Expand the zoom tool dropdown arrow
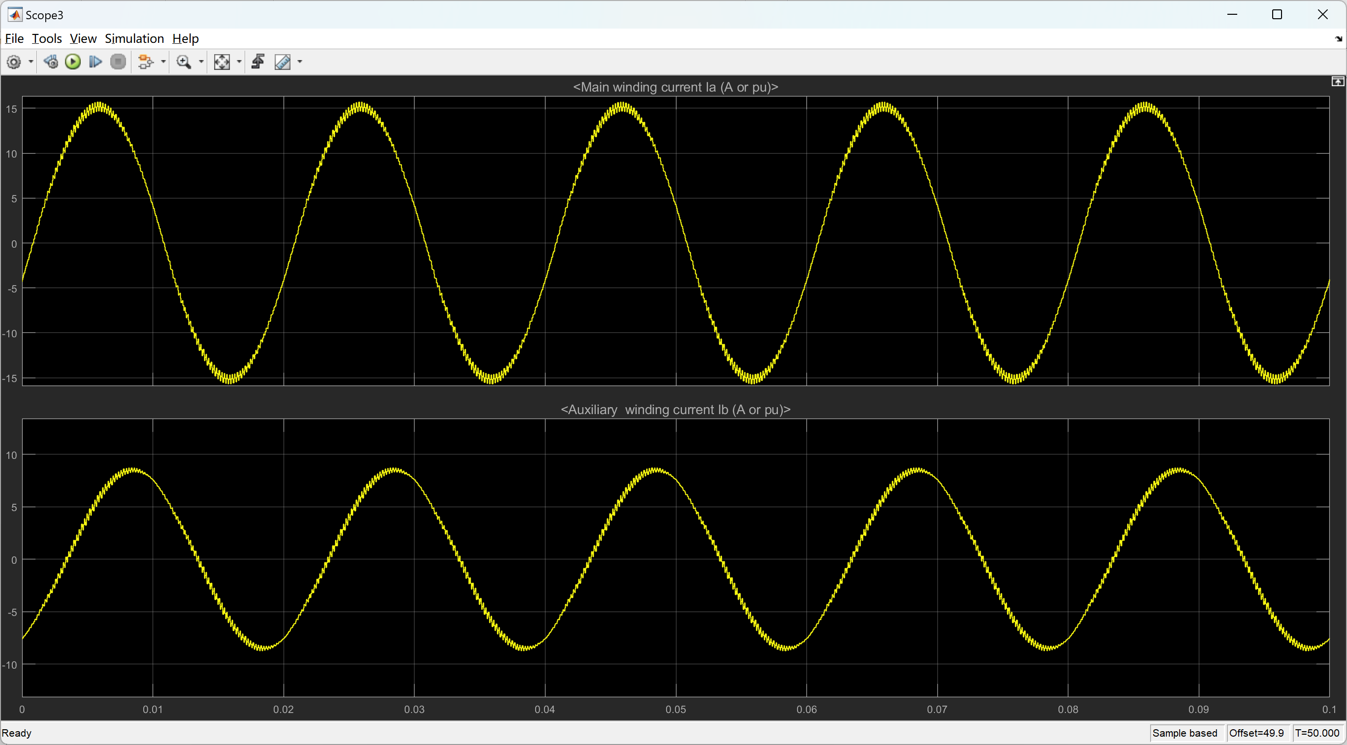 tap(201, 62)
